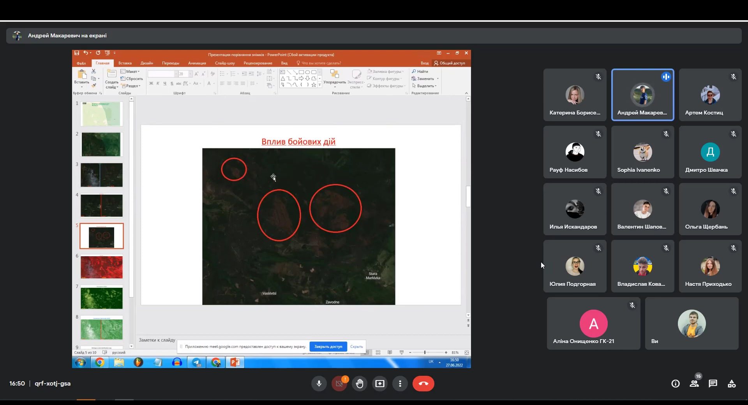Click the PowerPoint zoom slider
748x405 pixels.
coord(425,352)
